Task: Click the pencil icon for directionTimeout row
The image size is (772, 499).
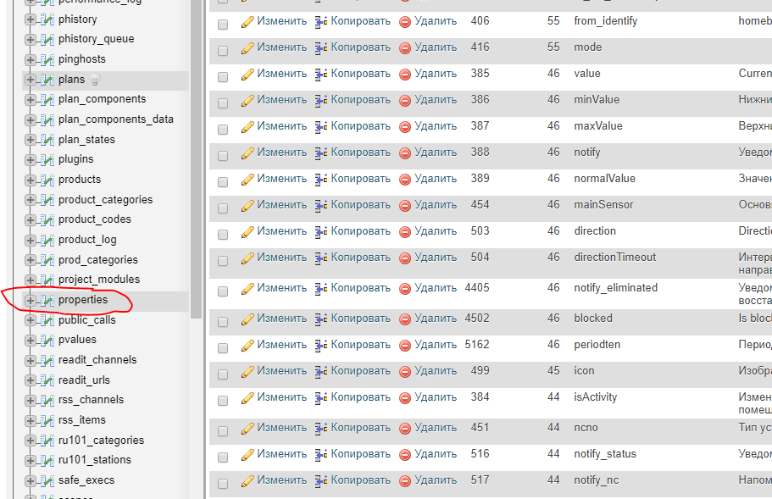Action: 247,258
